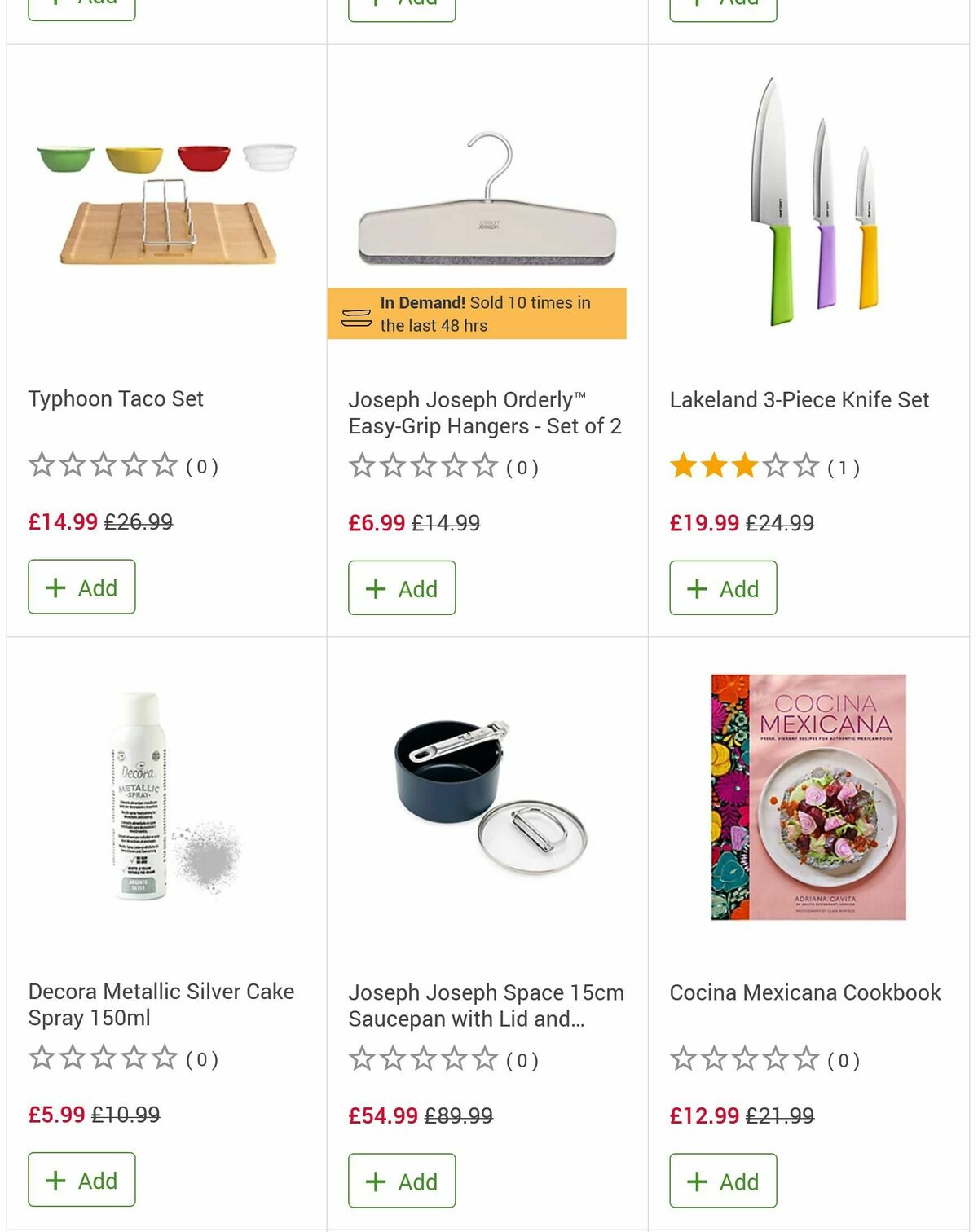
Task: Add Decora Metallic Silver Cake Spray
Action: click(81, 1179)
